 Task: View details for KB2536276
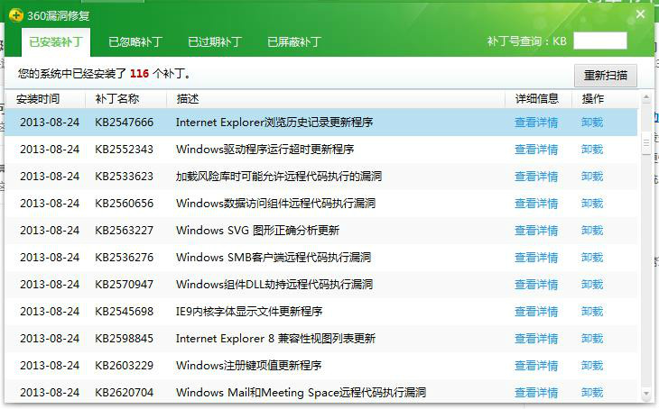point(536,257)
